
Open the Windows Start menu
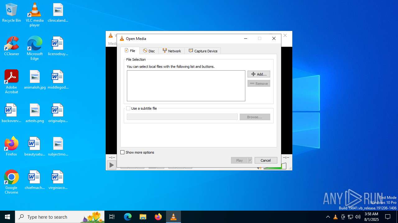click(7, 217)
